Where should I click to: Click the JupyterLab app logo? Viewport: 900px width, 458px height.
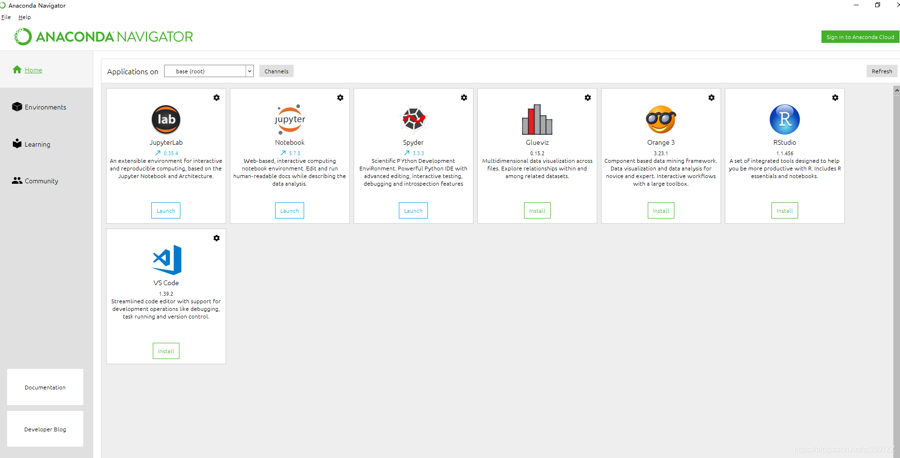point(166,119)
